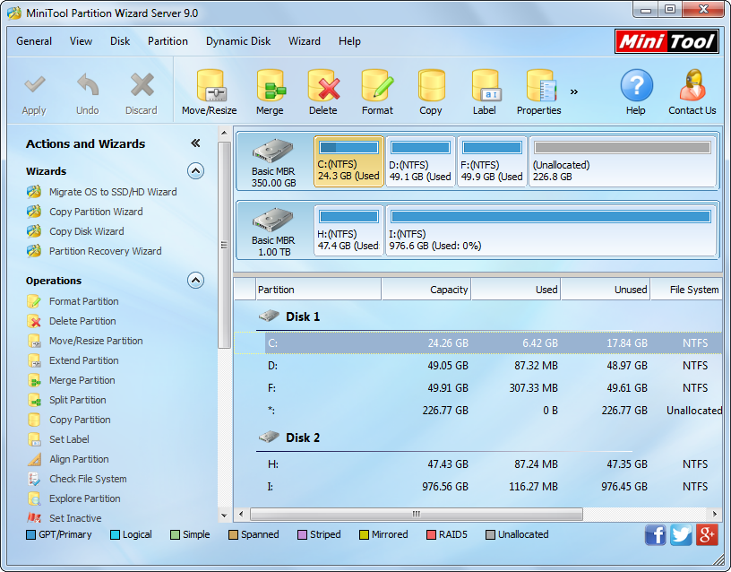Screen dimensions: 731x572
Task: Choose Set Label operation
Action: (69, 439)
